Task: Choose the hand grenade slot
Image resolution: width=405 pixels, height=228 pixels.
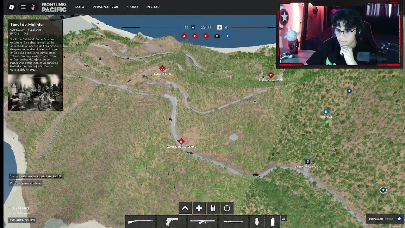Action: (257, 222)
